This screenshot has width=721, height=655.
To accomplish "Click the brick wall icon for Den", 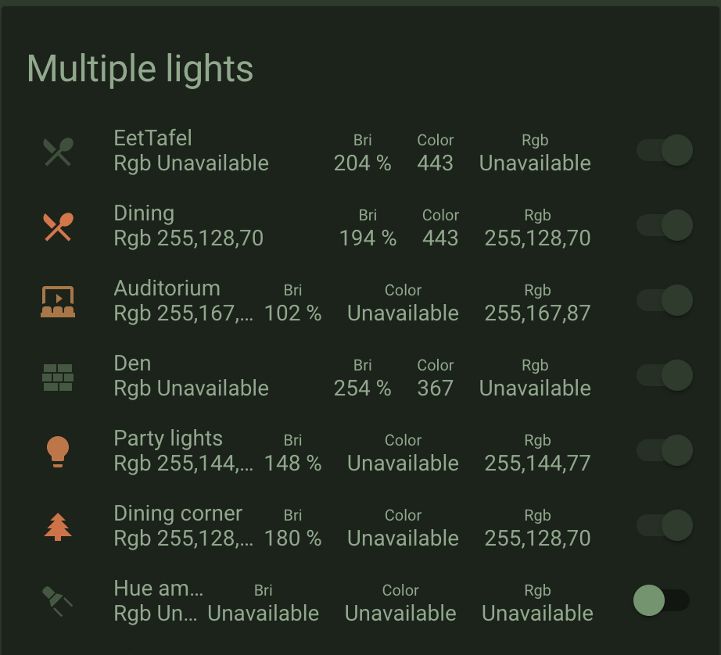I will click(x=57, y=375).
